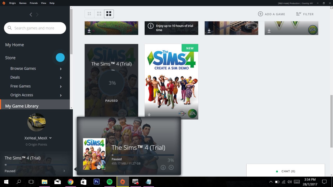333x187 pixels.
Task: Click the trial time info icon
Action: pos(150,26)
